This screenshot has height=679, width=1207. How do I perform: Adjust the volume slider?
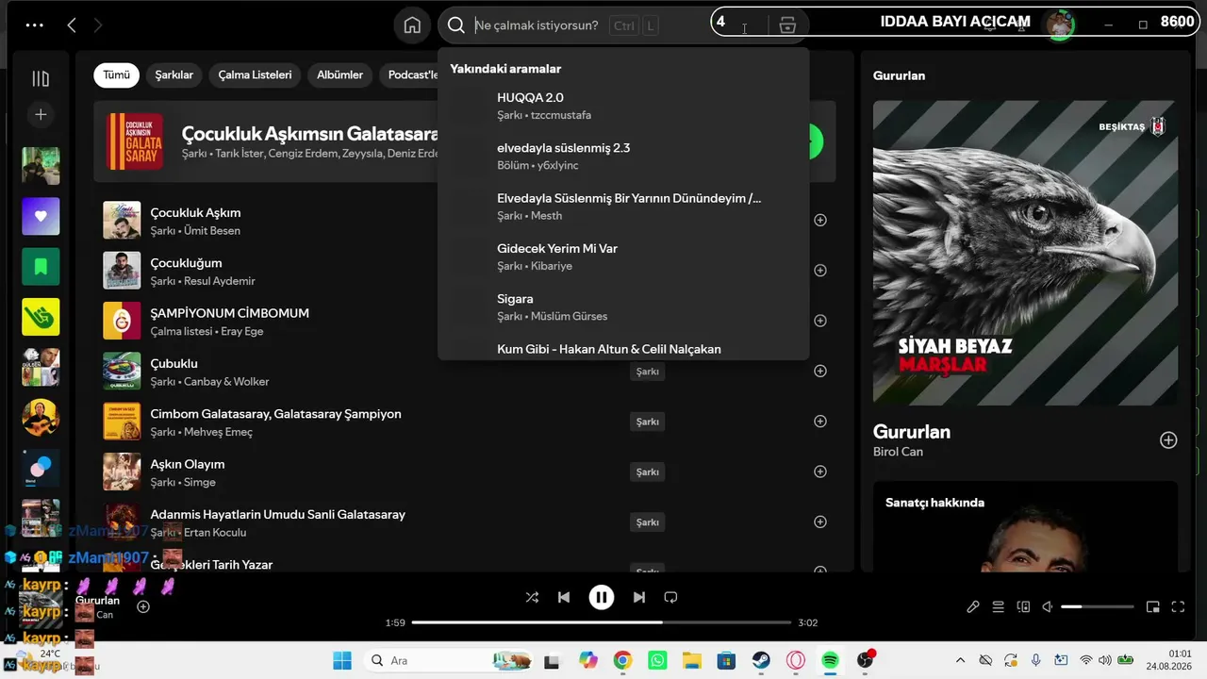[1097, 607]
